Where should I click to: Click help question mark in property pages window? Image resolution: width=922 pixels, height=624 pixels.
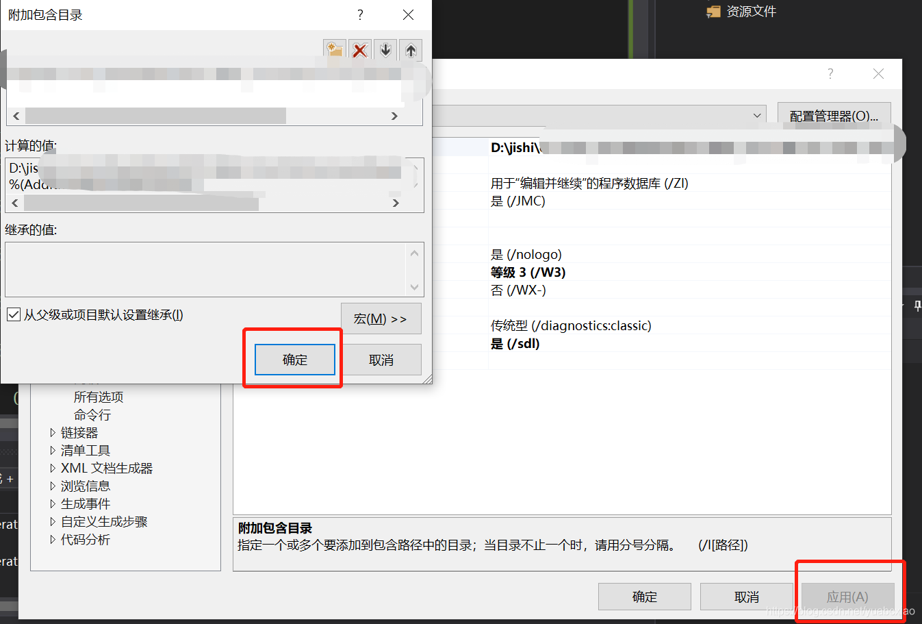[830, 74]
